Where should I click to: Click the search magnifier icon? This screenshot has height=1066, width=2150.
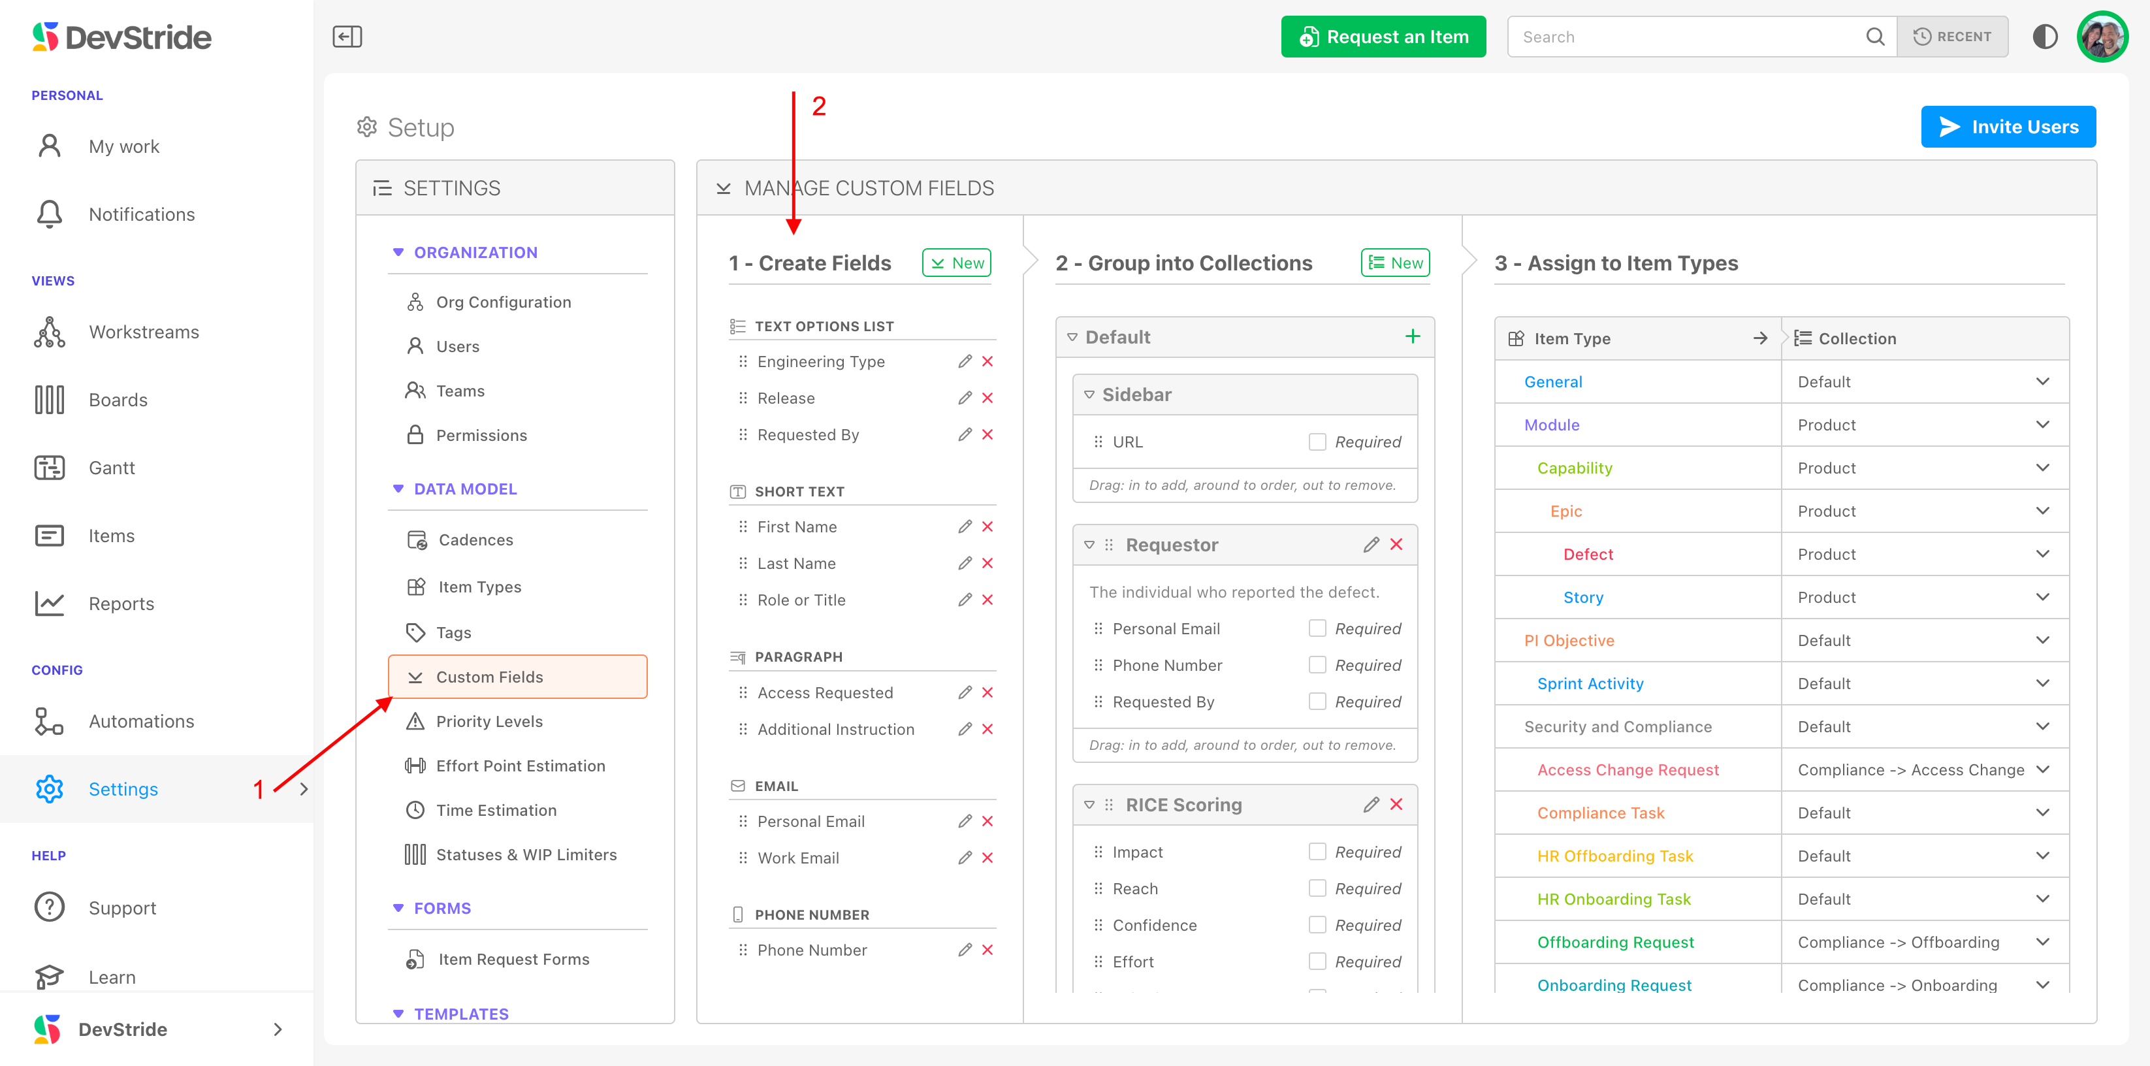pos(1874,37)
